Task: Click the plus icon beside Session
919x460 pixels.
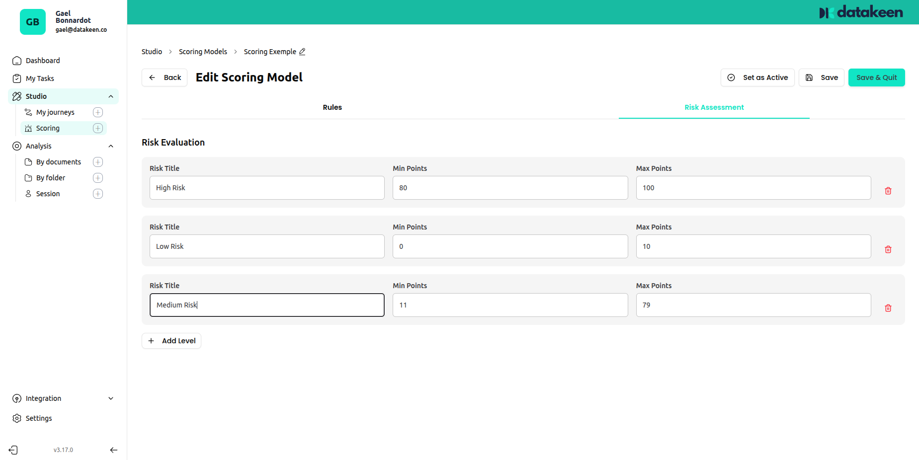Action: [98, 194]
